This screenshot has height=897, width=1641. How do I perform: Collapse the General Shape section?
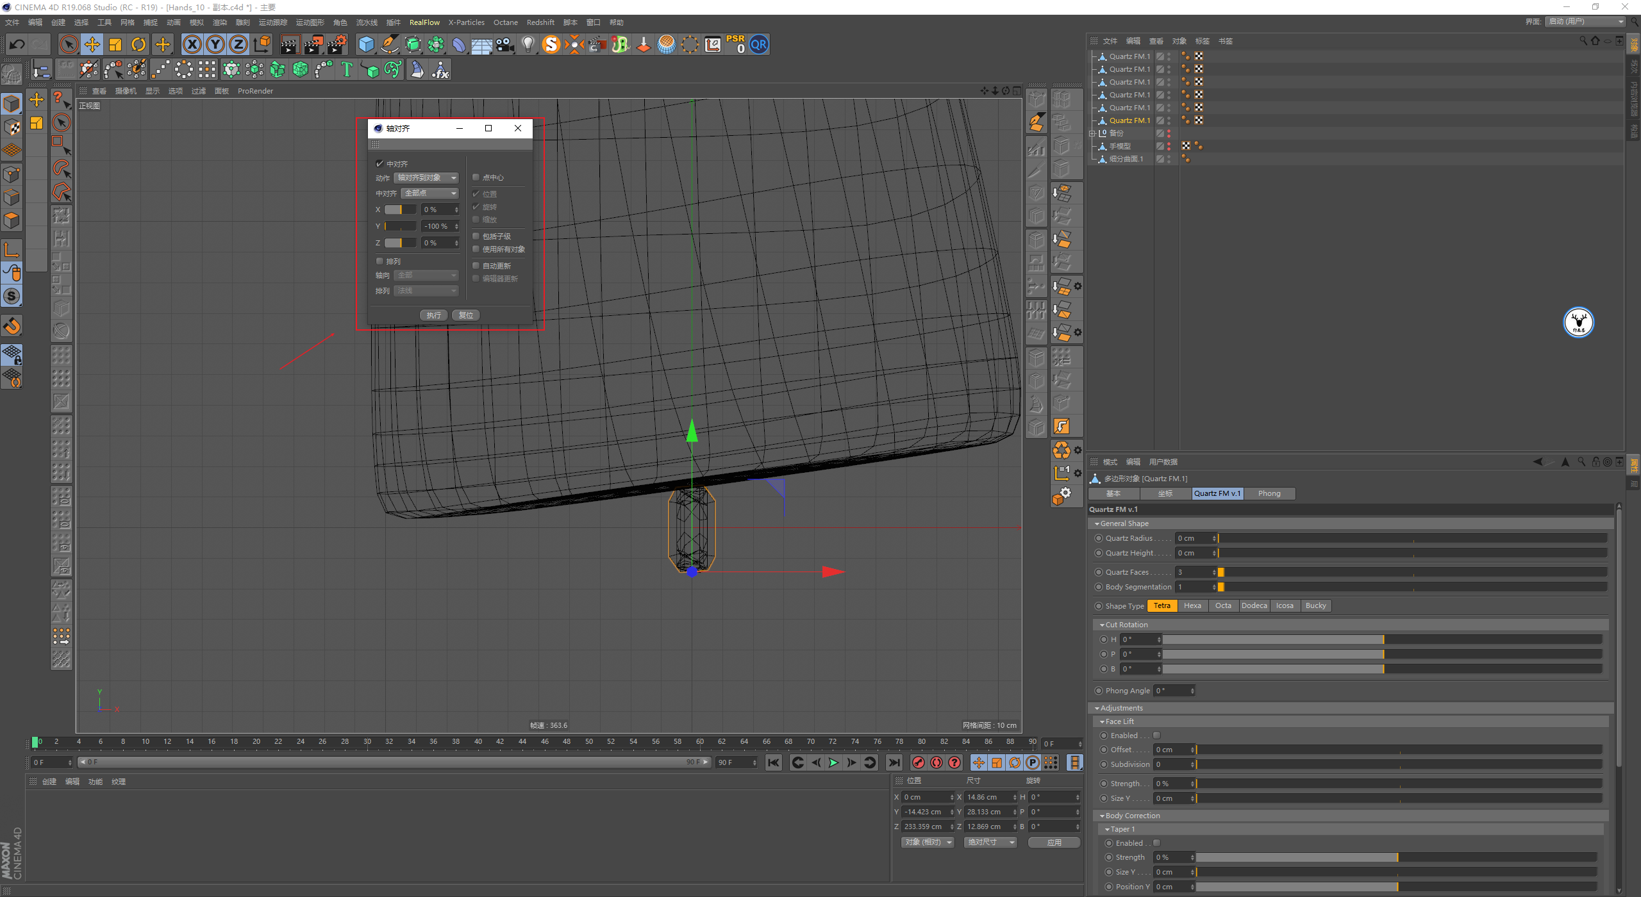pos(1097,523)
